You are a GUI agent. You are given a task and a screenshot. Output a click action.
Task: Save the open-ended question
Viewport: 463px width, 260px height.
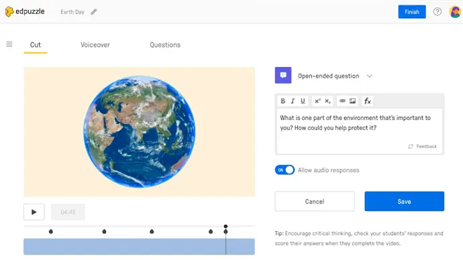tap(404, 201)
